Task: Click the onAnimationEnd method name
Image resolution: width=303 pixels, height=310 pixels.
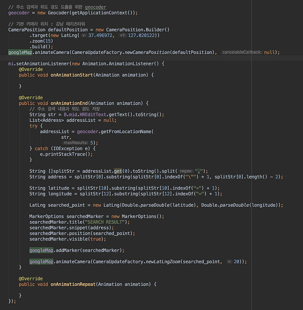Action: (x=69, y=103)
